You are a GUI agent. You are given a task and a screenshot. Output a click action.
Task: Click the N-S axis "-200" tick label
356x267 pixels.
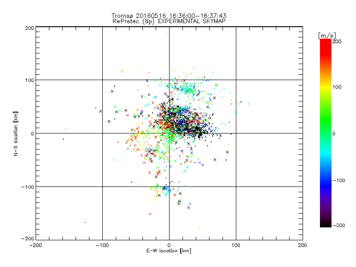(28, 239)
